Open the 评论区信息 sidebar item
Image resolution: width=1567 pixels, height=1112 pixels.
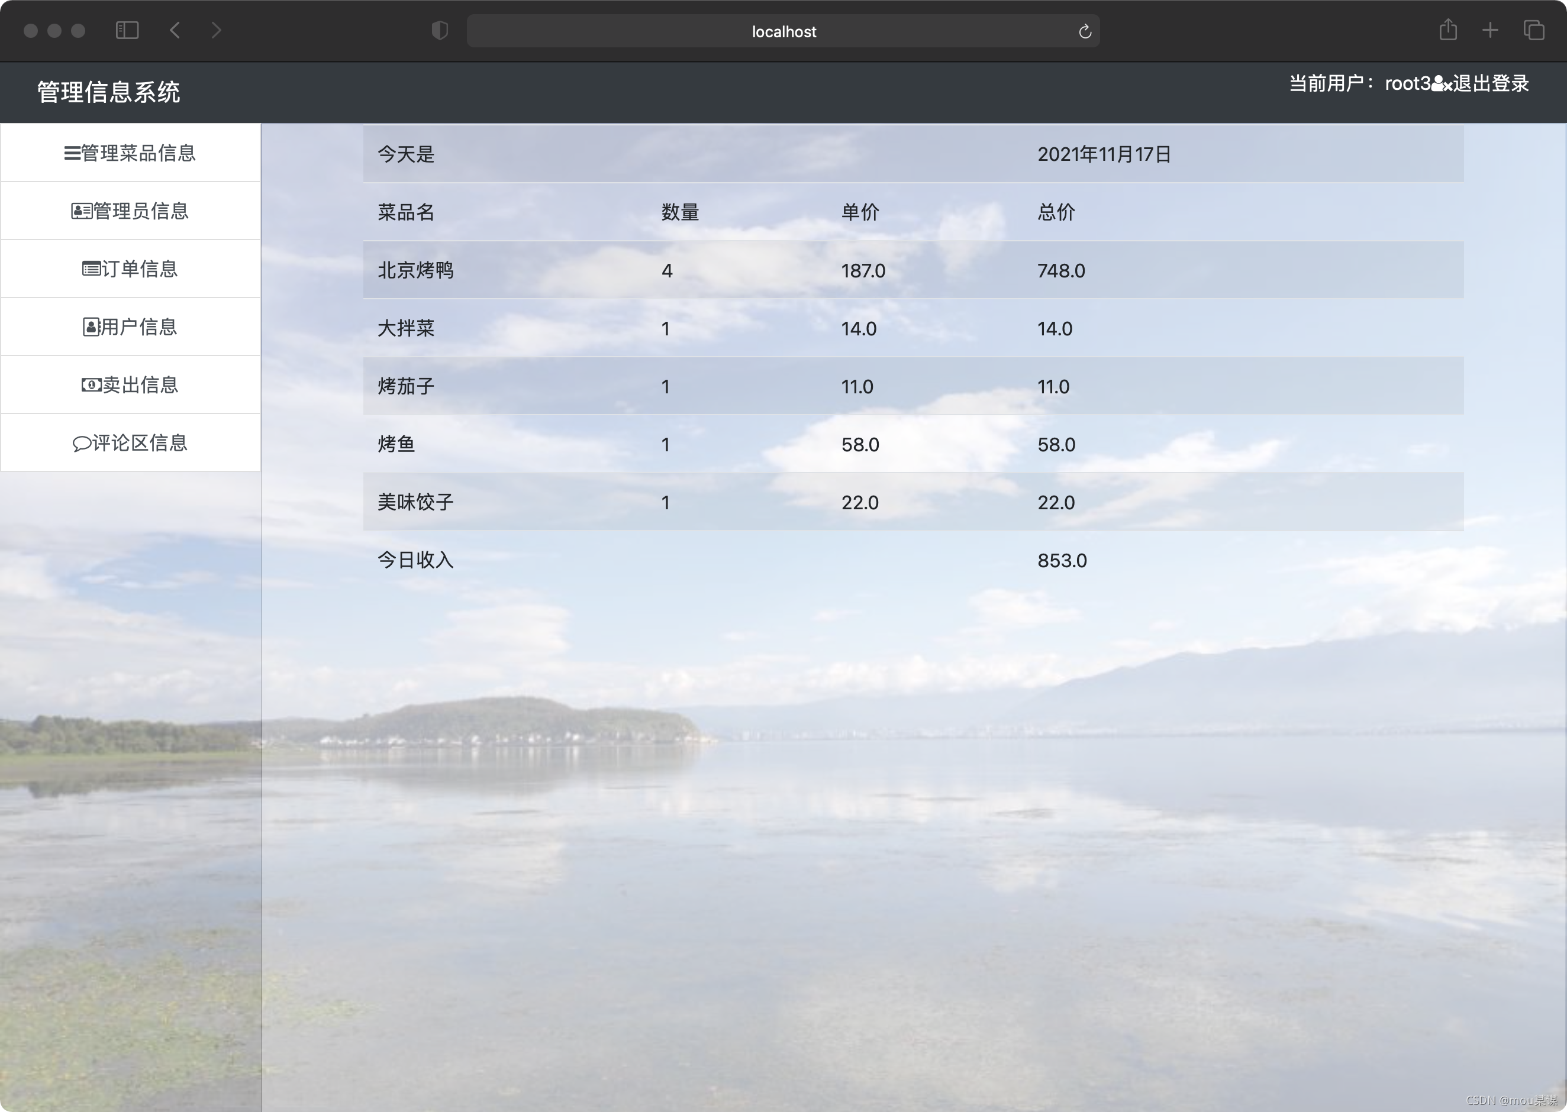coord(130,443)
